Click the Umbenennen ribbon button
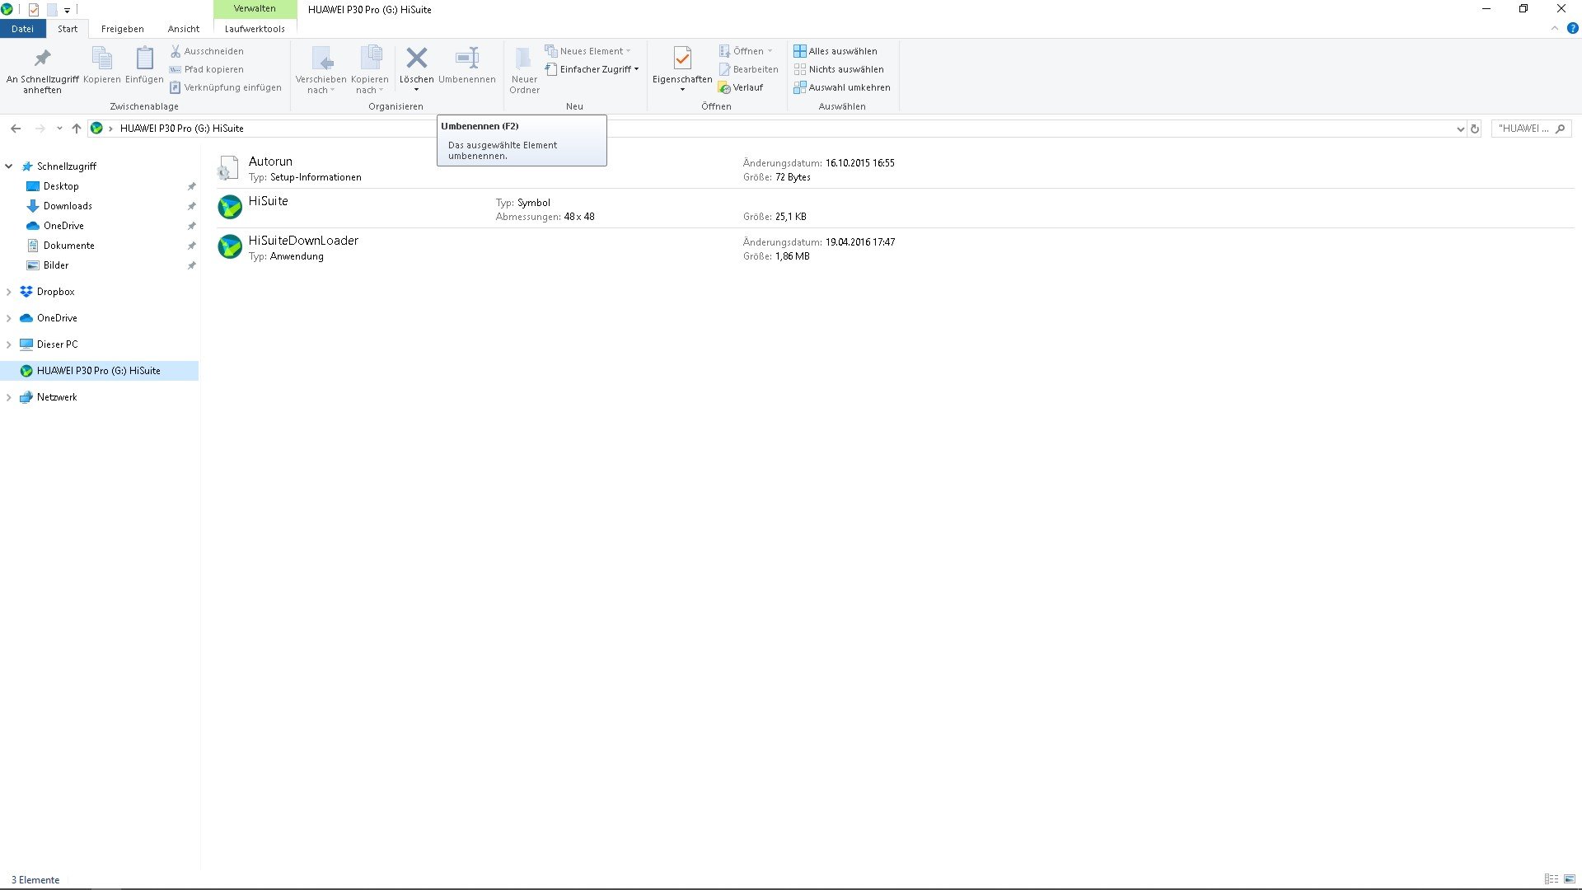This screenshot has width=1582, height=890. [x=467, y=66]
